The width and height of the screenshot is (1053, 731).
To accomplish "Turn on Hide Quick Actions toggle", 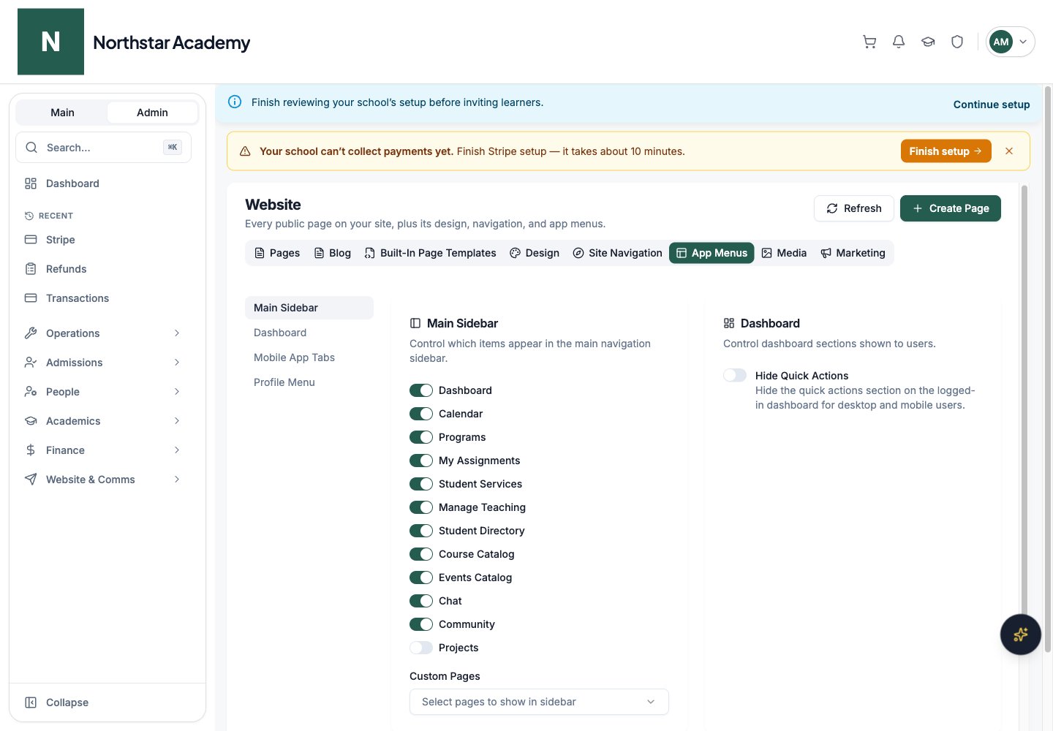I will pos(735,375).
